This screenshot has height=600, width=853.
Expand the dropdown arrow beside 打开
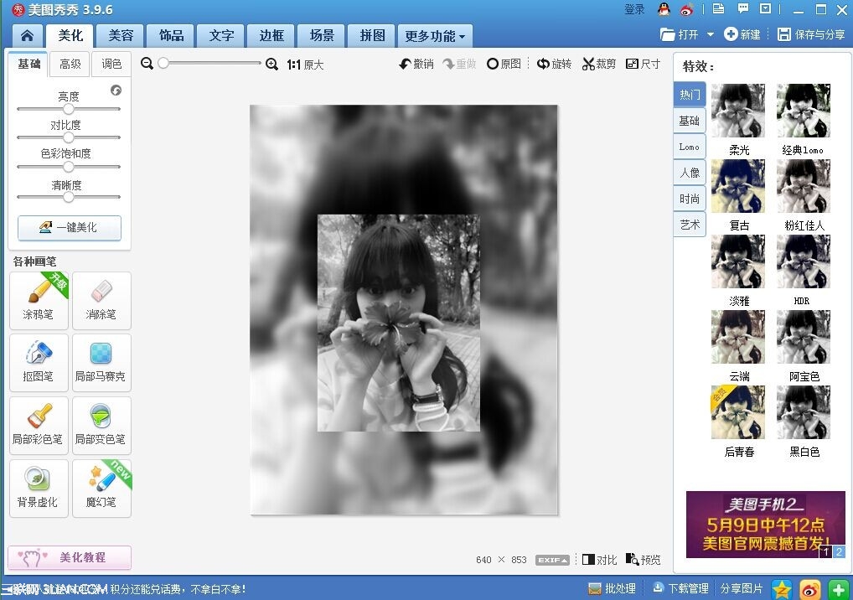click(710, 35)
